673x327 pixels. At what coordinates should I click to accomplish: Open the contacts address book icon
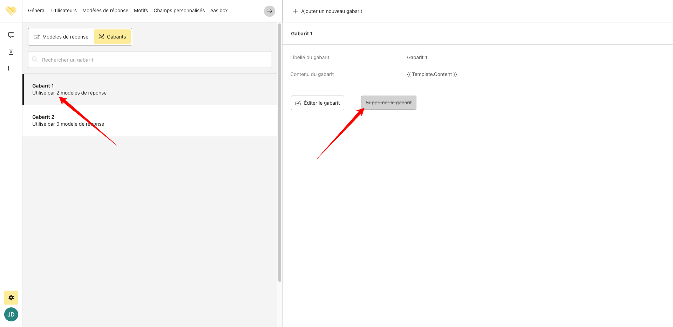[x=11, y=52]
